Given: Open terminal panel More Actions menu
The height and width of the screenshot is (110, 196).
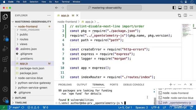Looking at the screenshot, I should pos(179,85).
